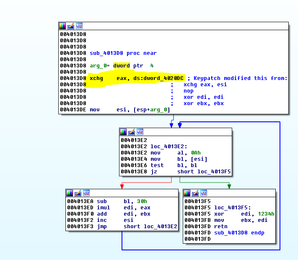Click group nodes icon on loc_4013F5 block
The height and width of the screenshot is (260, 298).
pos(204,193)
